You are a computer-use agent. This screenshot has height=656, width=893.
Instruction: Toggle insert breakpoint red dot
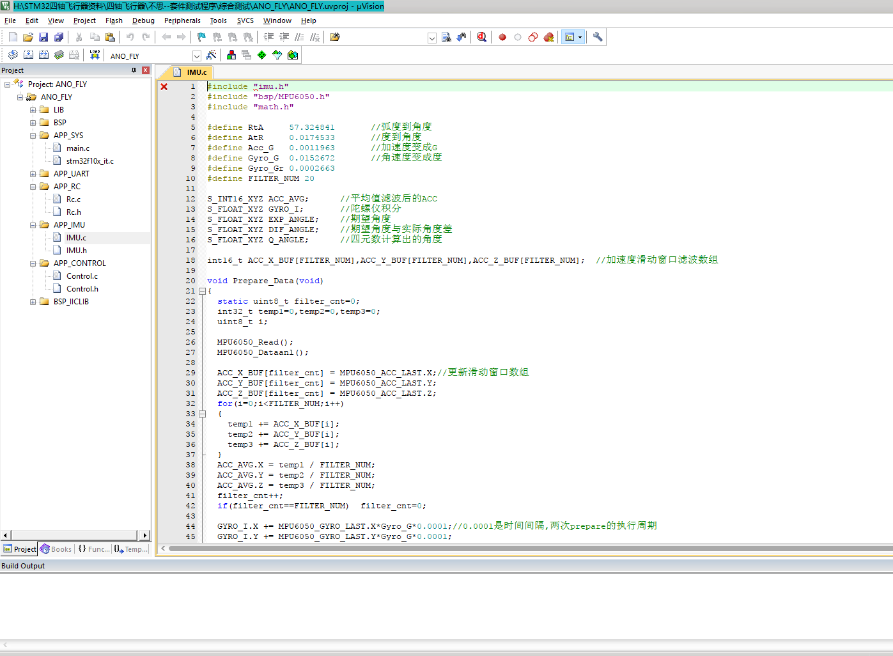click(502, 37)
